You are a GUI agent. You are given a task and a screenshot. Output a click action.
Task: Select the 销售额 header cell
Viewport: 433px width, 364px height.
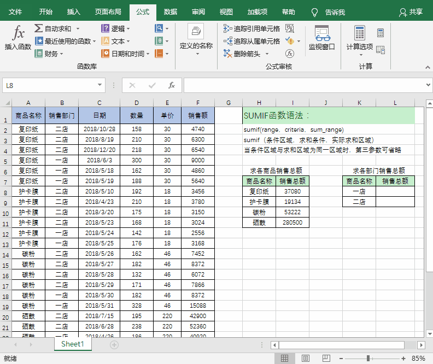tap(198, 115)
